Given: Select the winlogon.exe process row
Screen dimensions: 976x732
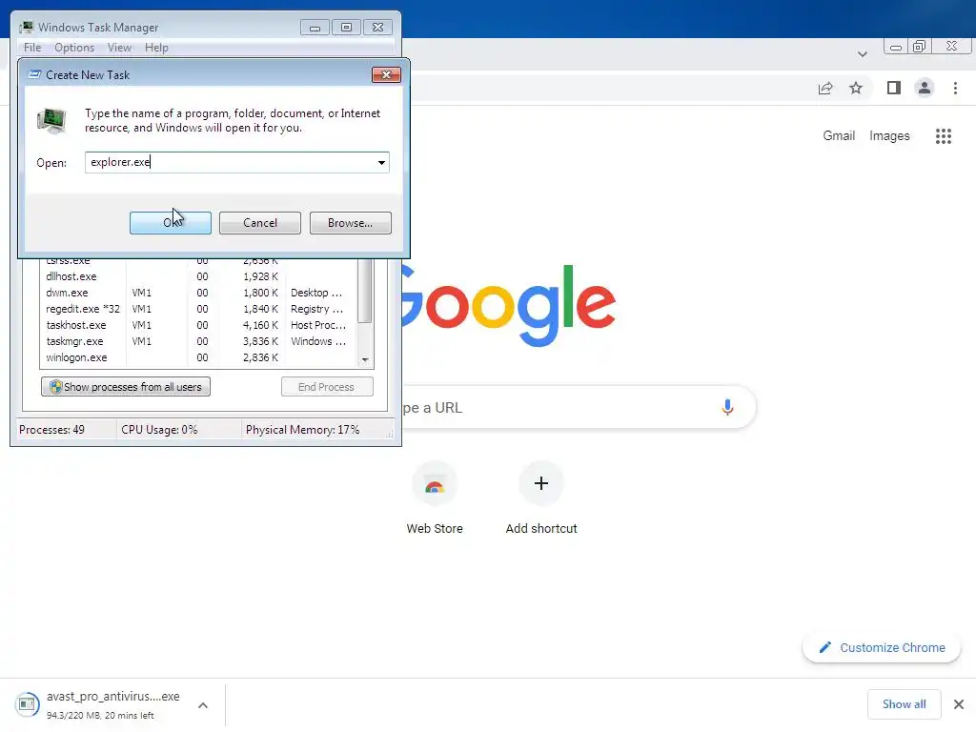Looking at the screenshot, I should 199,357.
